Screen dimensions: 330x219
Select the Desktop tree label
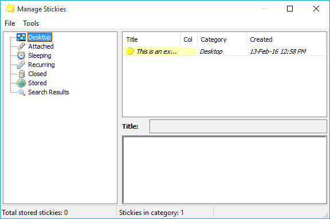point(40,37)
